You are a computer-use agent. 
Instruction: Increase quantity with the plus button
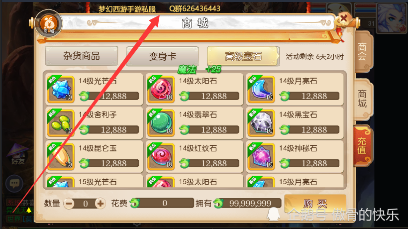[101, 203]
